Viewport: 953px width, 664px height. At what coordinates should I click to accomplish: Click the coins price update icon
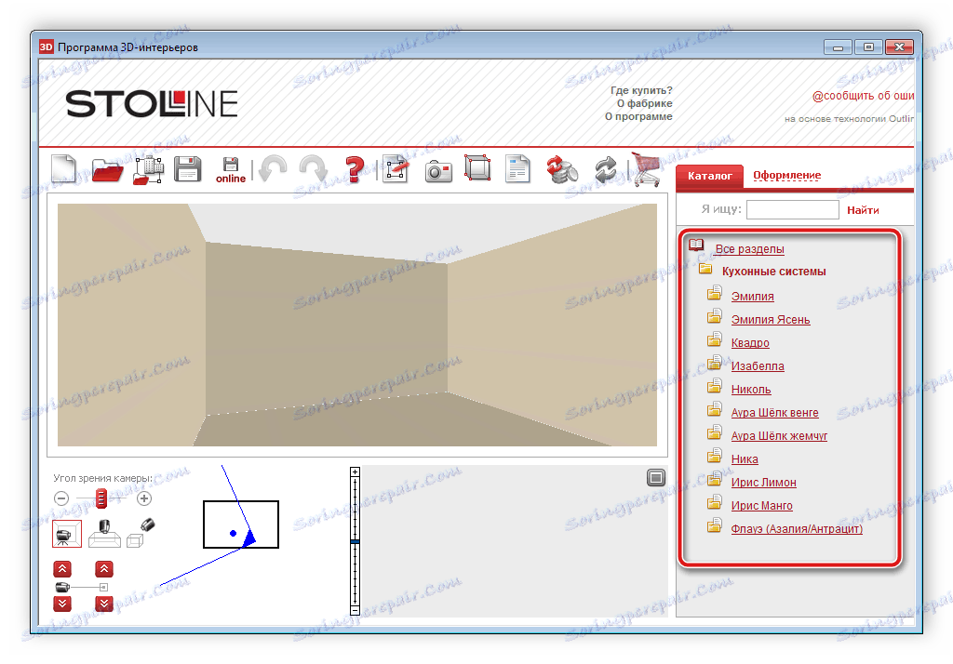coord(562,169)
